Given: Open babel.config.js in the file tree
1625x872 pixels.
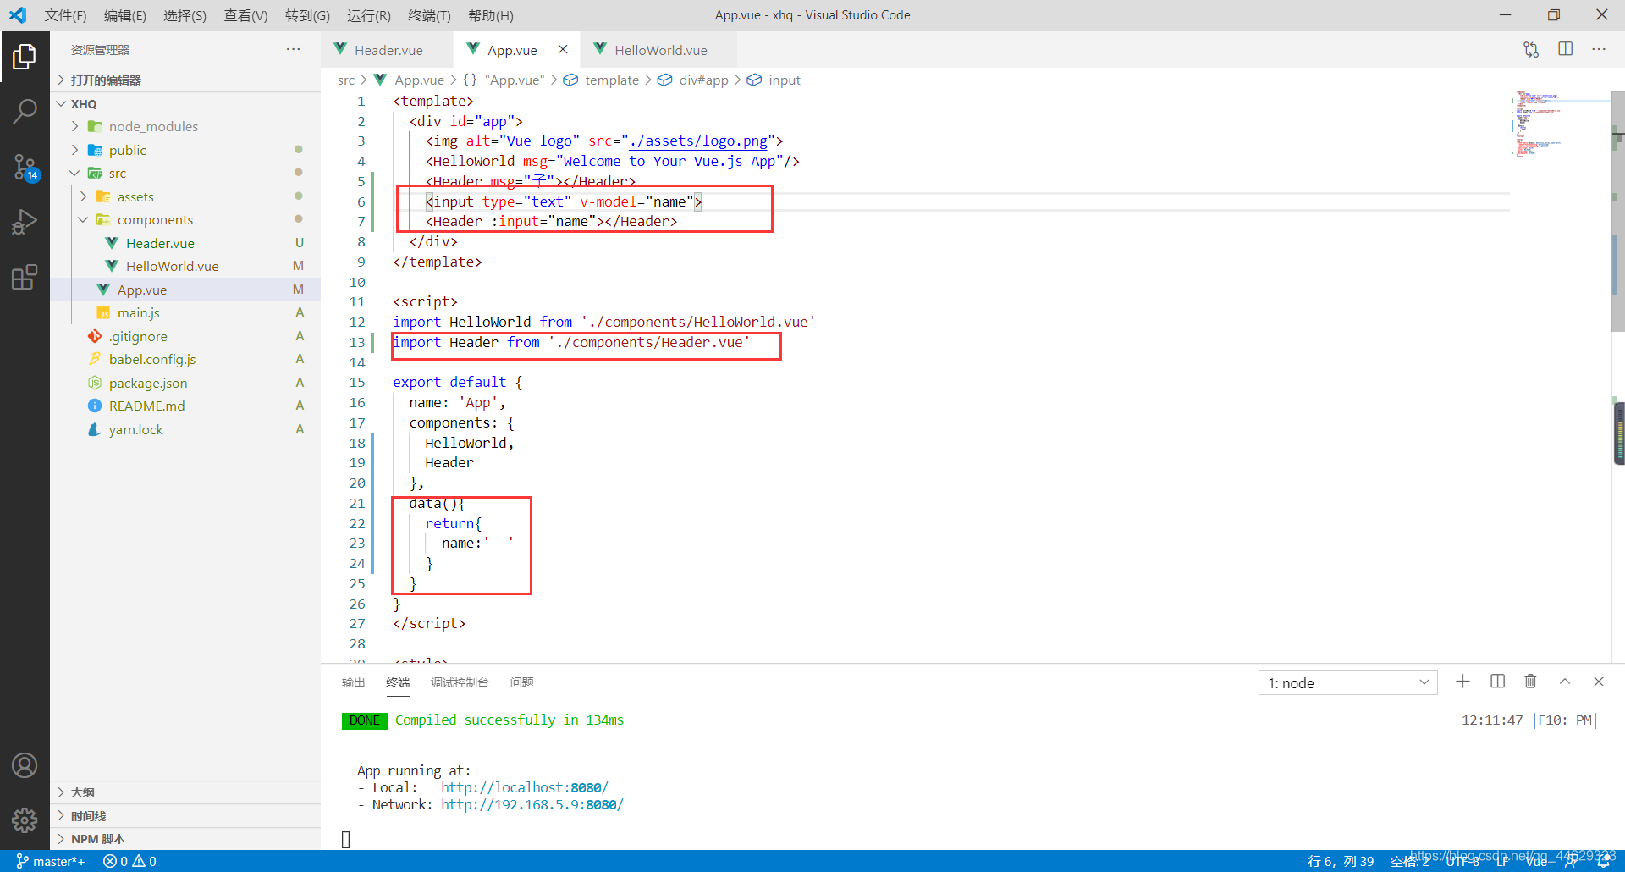Looking at the screenshot, I should pyautogui.click(x=185, y=359).
